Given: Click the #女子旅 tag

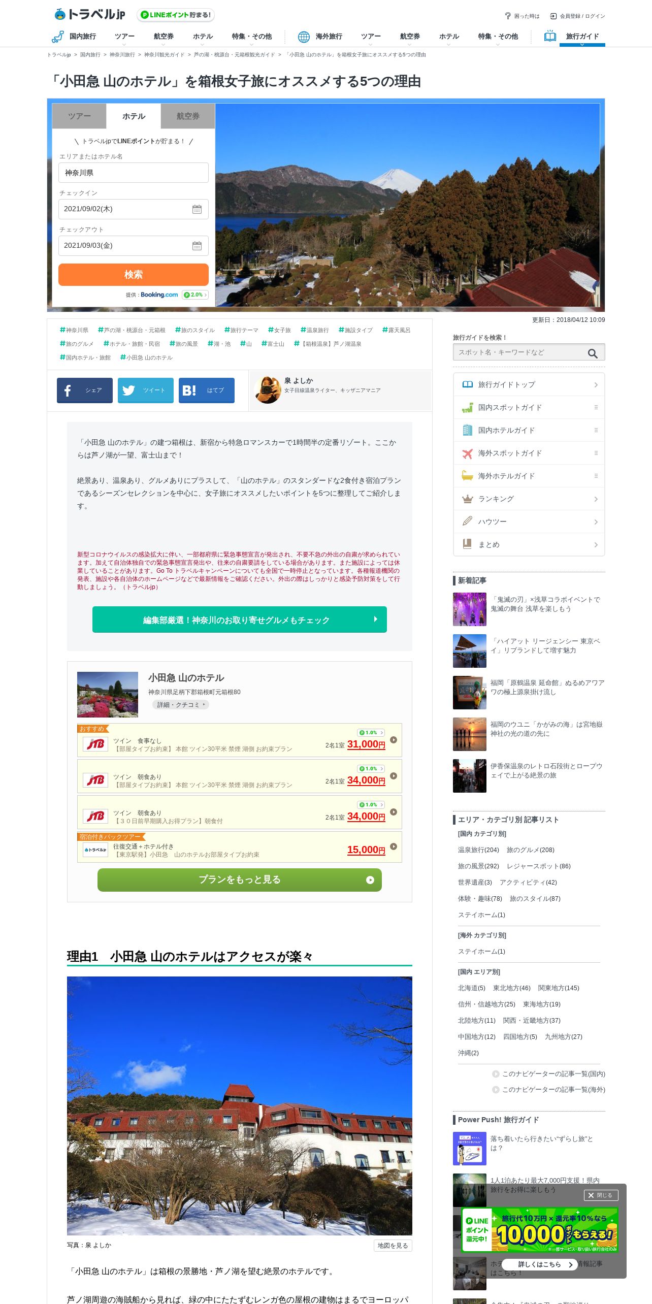Looking at the screenshot, I should point(280,330).
